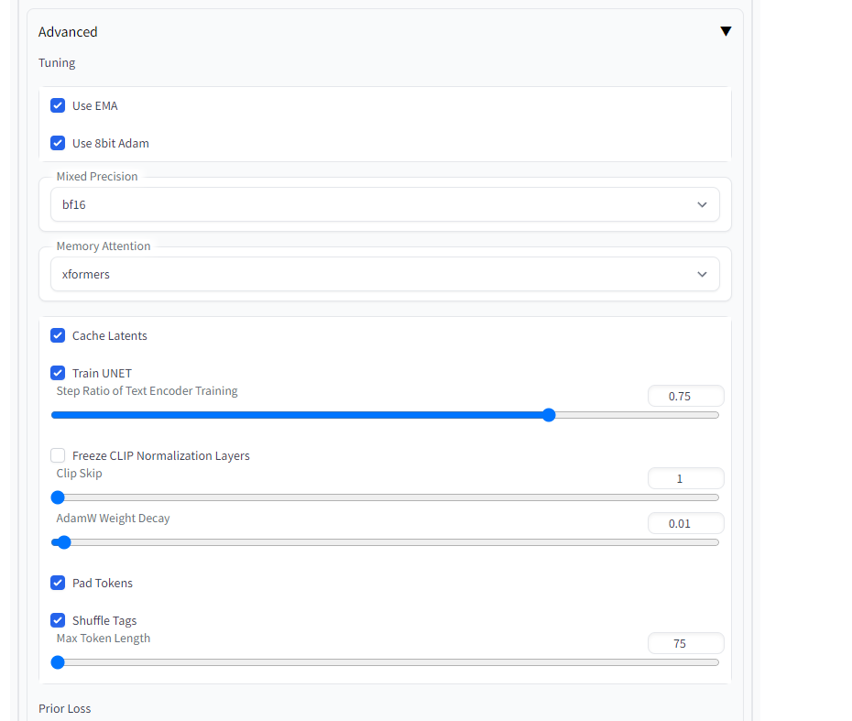
Task: Click the Clip Skip slider handle
Action: pos(58,497)
